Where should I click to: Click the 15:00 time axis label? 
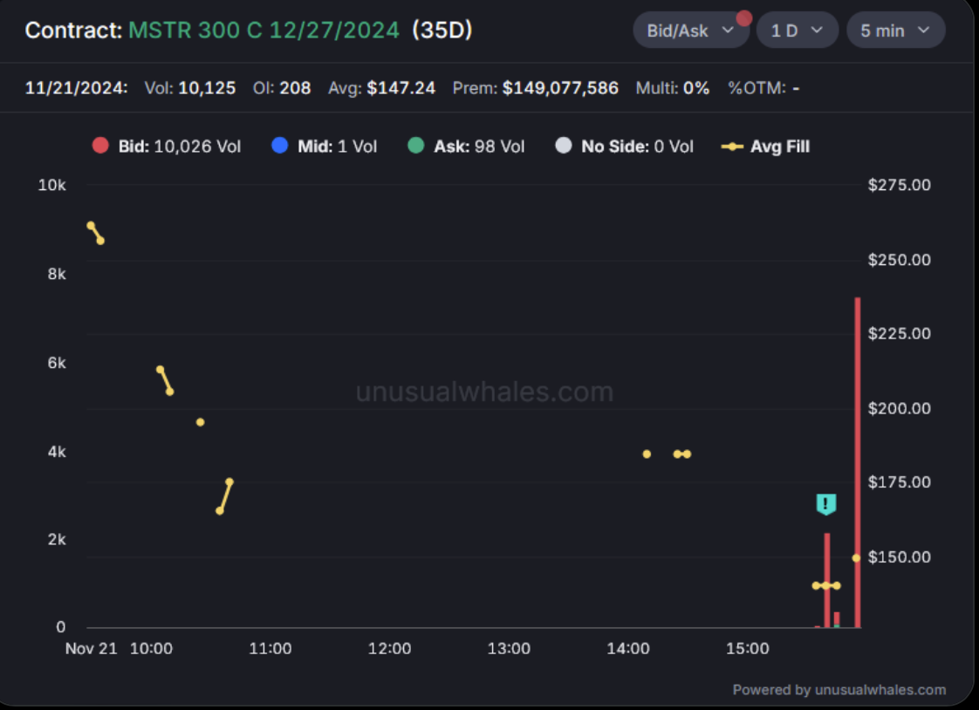pyautogui.click(x=748, y=648)
